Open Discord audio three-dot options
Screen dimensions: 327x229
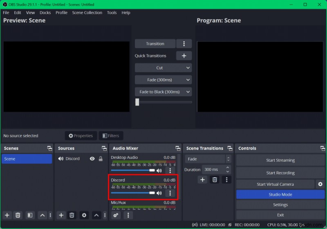[x=170, y=193]
